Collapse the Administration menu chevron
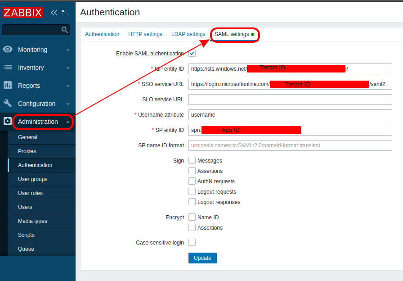The width and height of the screenshot is (403, 281). 68,122
